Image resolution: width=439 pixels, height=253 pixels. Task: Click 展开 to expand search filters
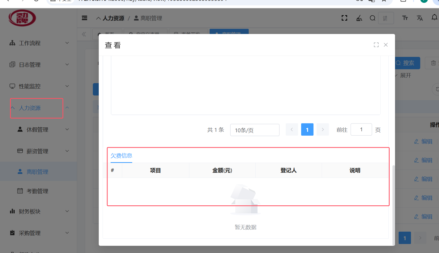406,75
